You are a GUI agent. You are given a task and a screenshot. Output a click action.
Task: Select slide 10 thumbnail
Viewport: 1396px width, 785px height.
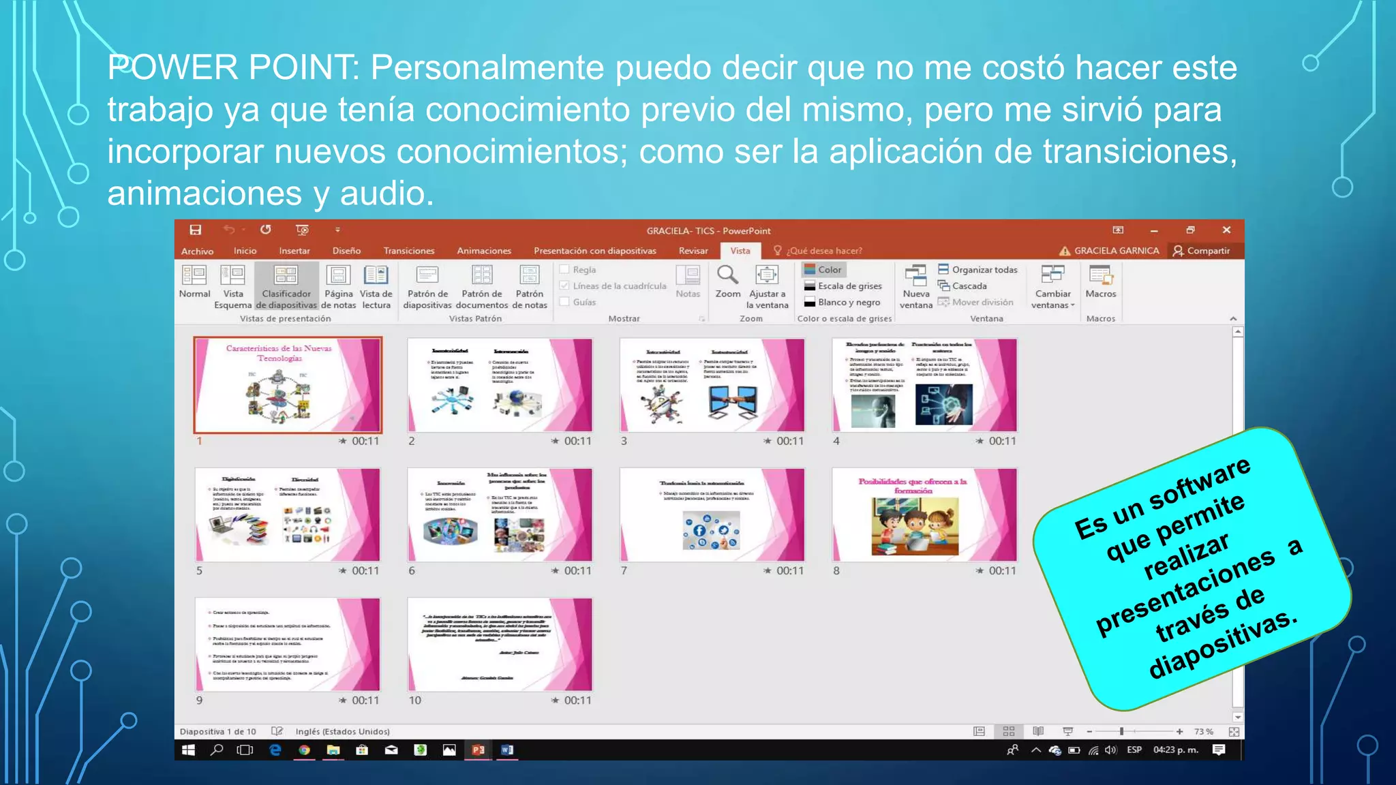tap(500, 645)
